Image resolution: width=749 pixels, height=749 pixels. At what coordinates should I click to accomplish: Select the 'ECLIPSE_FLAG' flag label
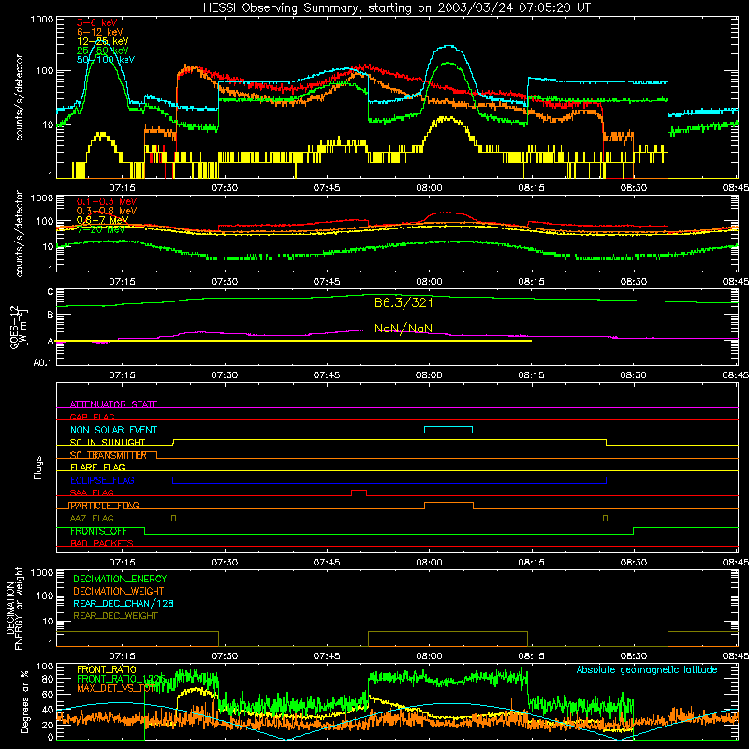(x=102, y=480)
